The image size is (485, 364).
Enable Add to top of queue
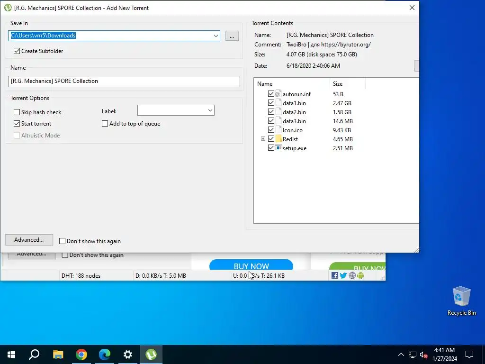pyautogui.click(x=105, y=124)
